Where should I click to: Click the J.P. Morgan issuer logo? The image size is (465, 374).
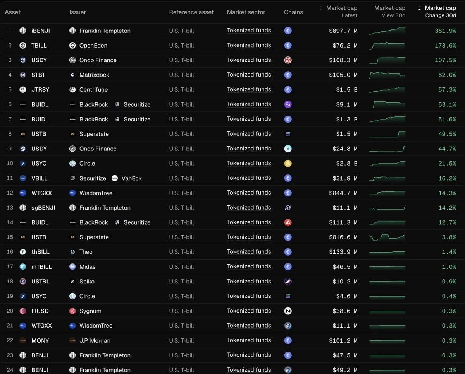click(x=72, y=340)
